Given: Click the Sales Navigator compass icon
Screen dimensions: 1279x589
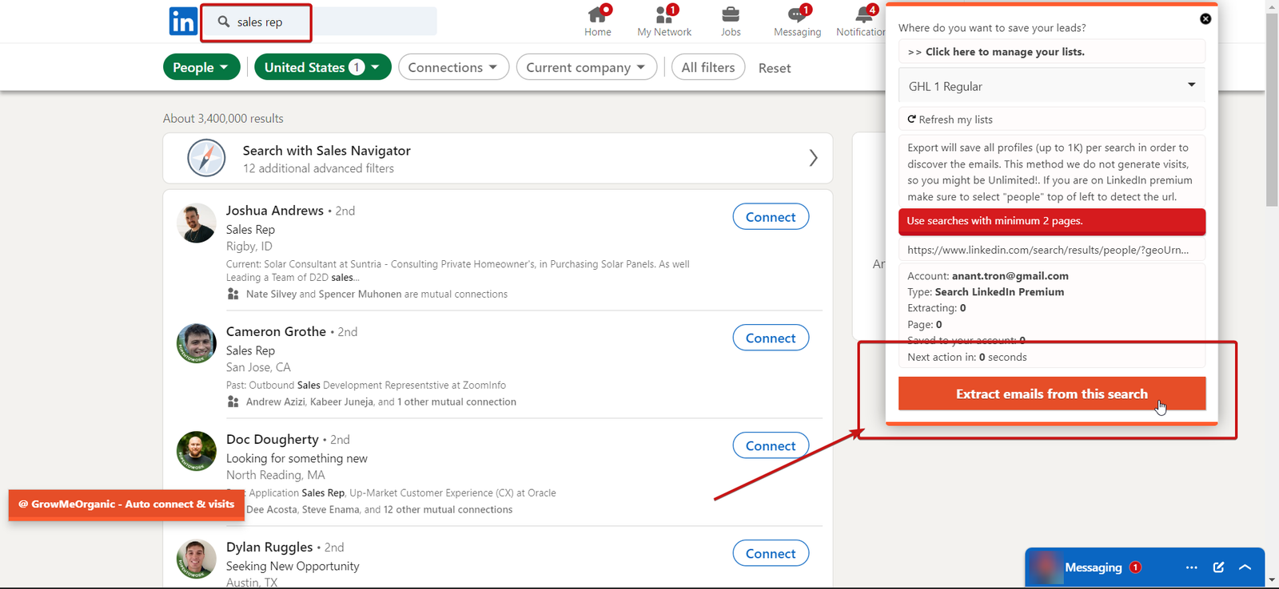Looking at the screenshot, I should point(206,158).
